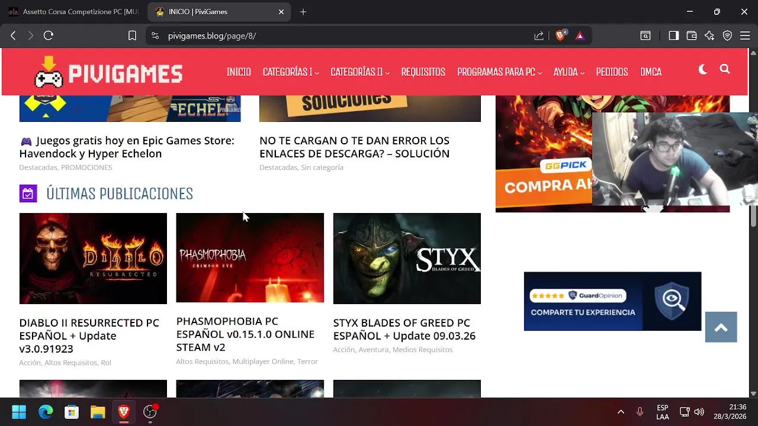Image resolution: width=758 pixels, height=426 pixels.
Task: Bookmark this page using the bookmark icon
Action: click(x=132, y=35)
